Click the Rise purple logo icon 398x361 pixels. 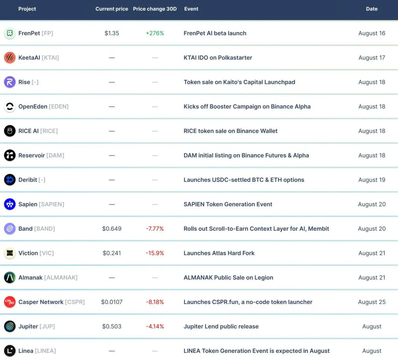[x=10, y=82]
